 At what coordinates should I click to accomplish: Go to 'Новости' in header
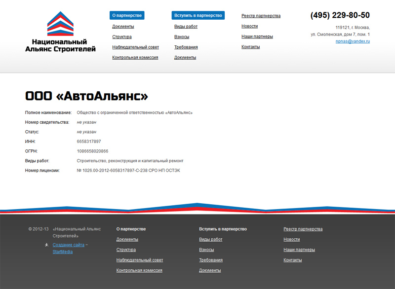(250, 26)
